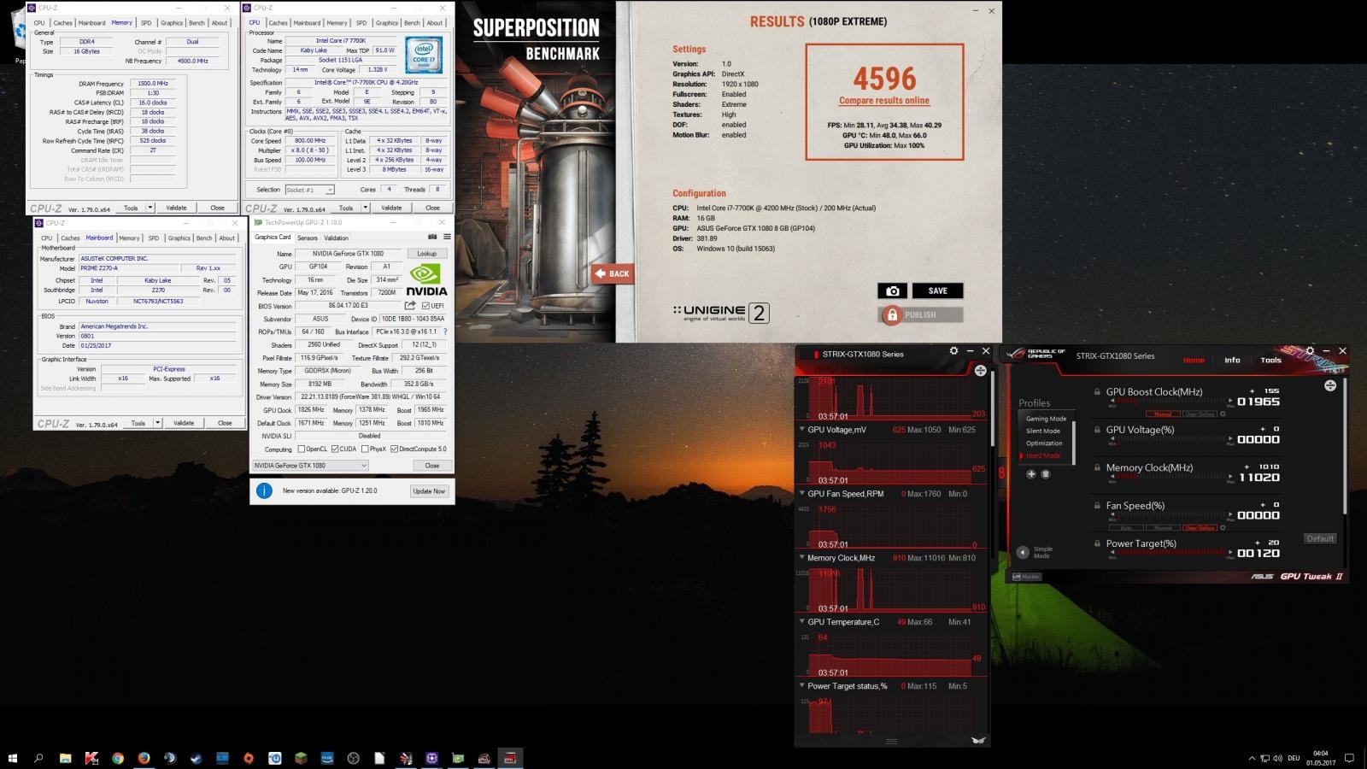The height and width of the screenshot is (769, 1367).
Task: Open Tools dropdown arrow in CPU-Z Memory window
Action: 150,208
